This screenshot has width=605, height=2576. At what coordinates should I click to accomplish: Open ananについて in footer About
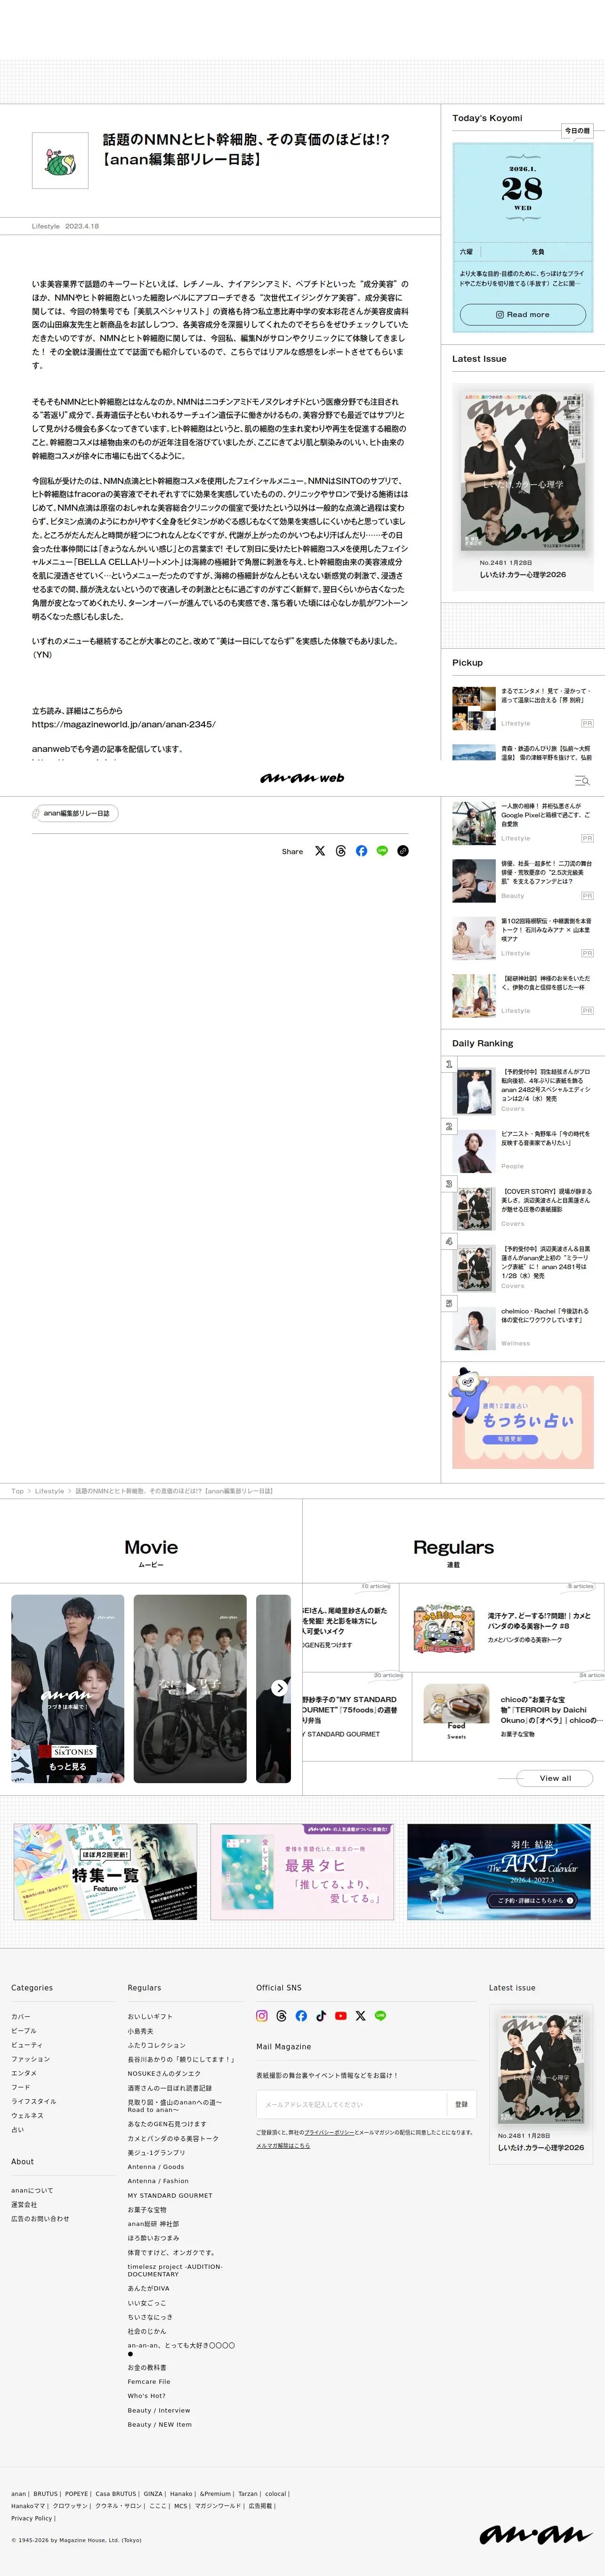click(x=32, y=2190)
